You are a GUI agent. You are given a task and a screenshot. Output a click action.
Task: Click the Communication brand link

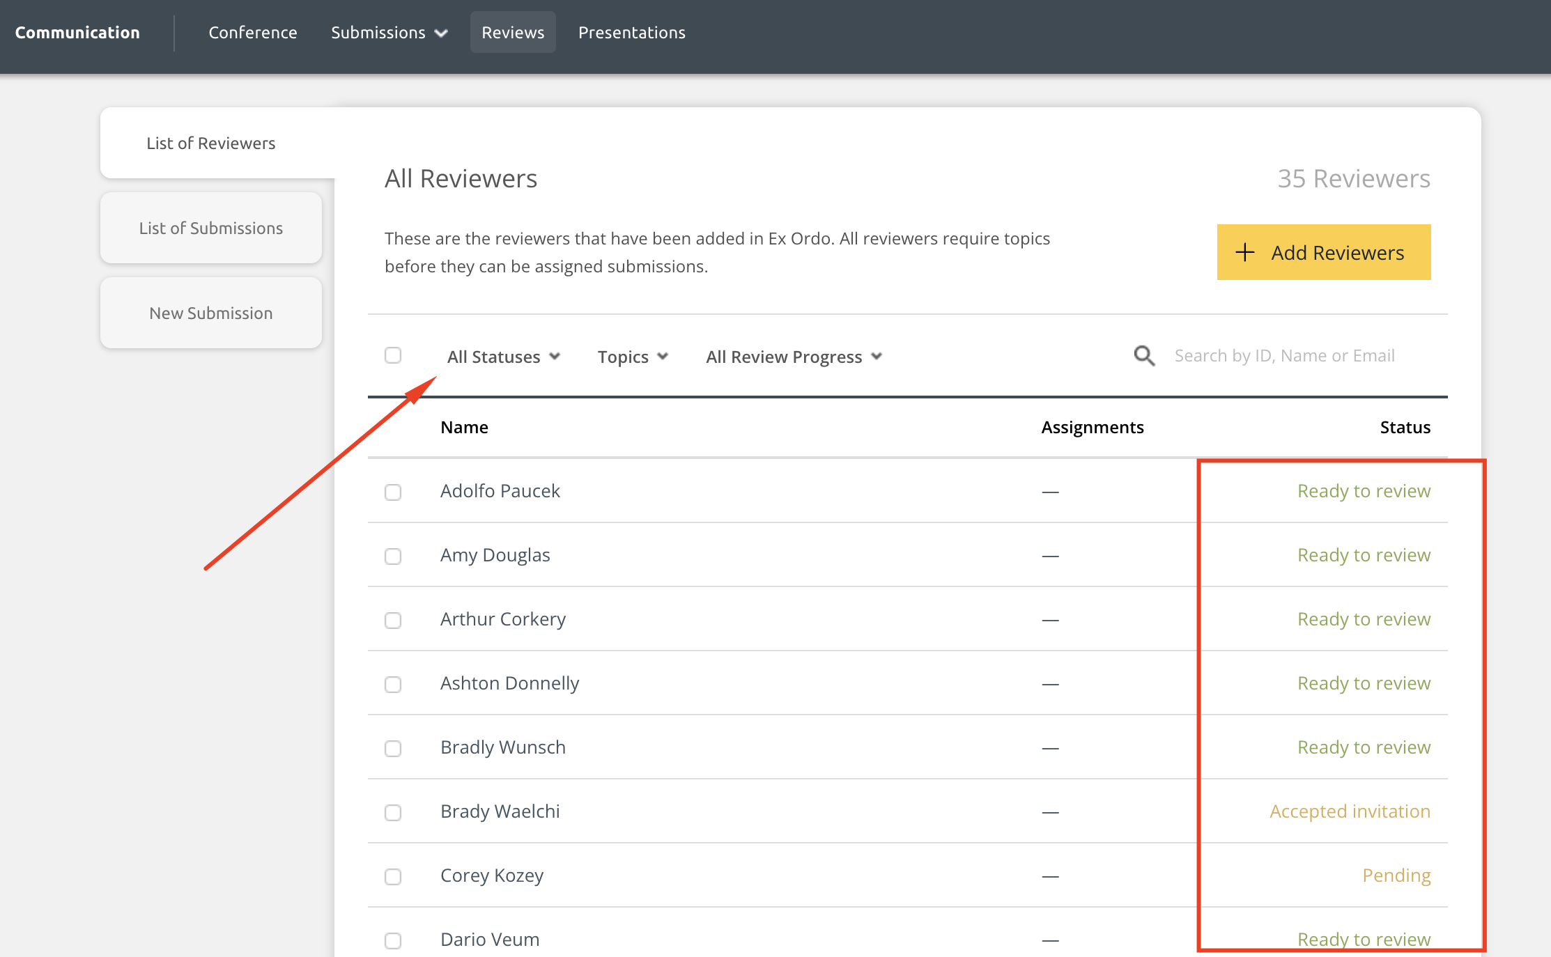[x=77, y=33]
